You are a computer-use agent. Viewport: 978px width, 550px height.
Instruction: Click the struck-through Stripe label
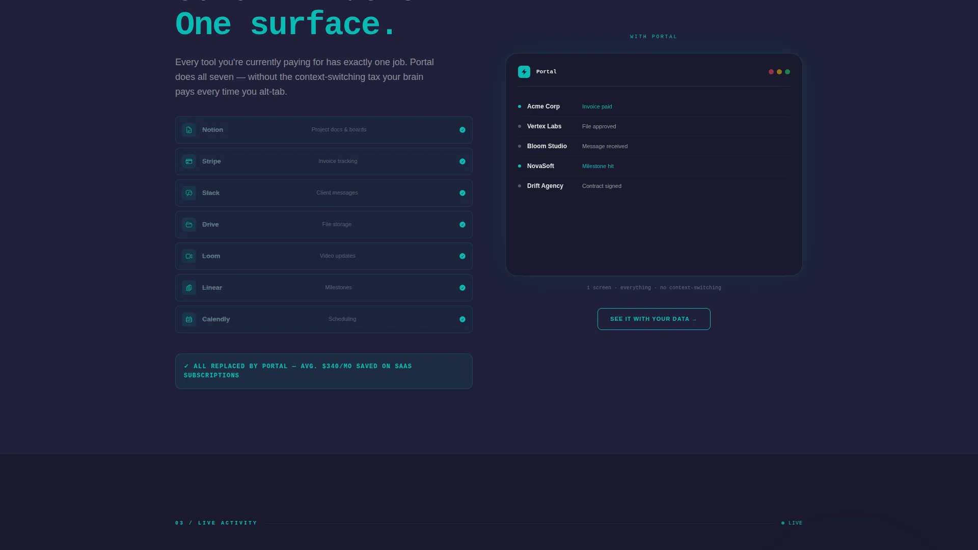click(211, 161)
